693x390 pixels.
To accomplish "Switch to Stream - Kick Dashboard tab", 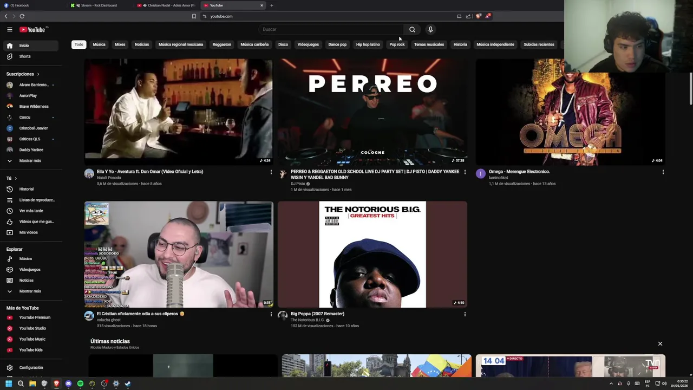I will point(100,5).
